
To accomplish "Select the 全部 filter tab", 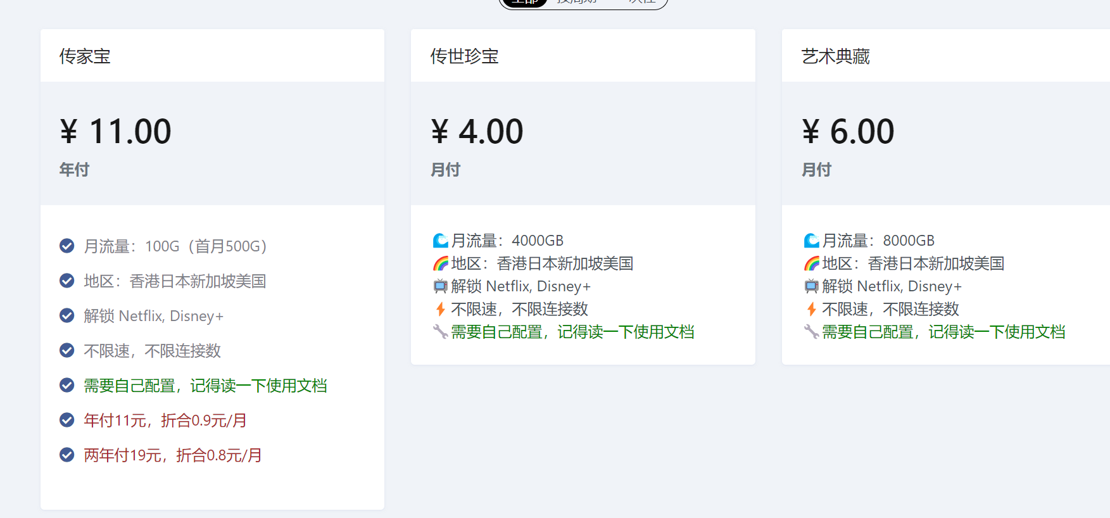I will [525, 2].
